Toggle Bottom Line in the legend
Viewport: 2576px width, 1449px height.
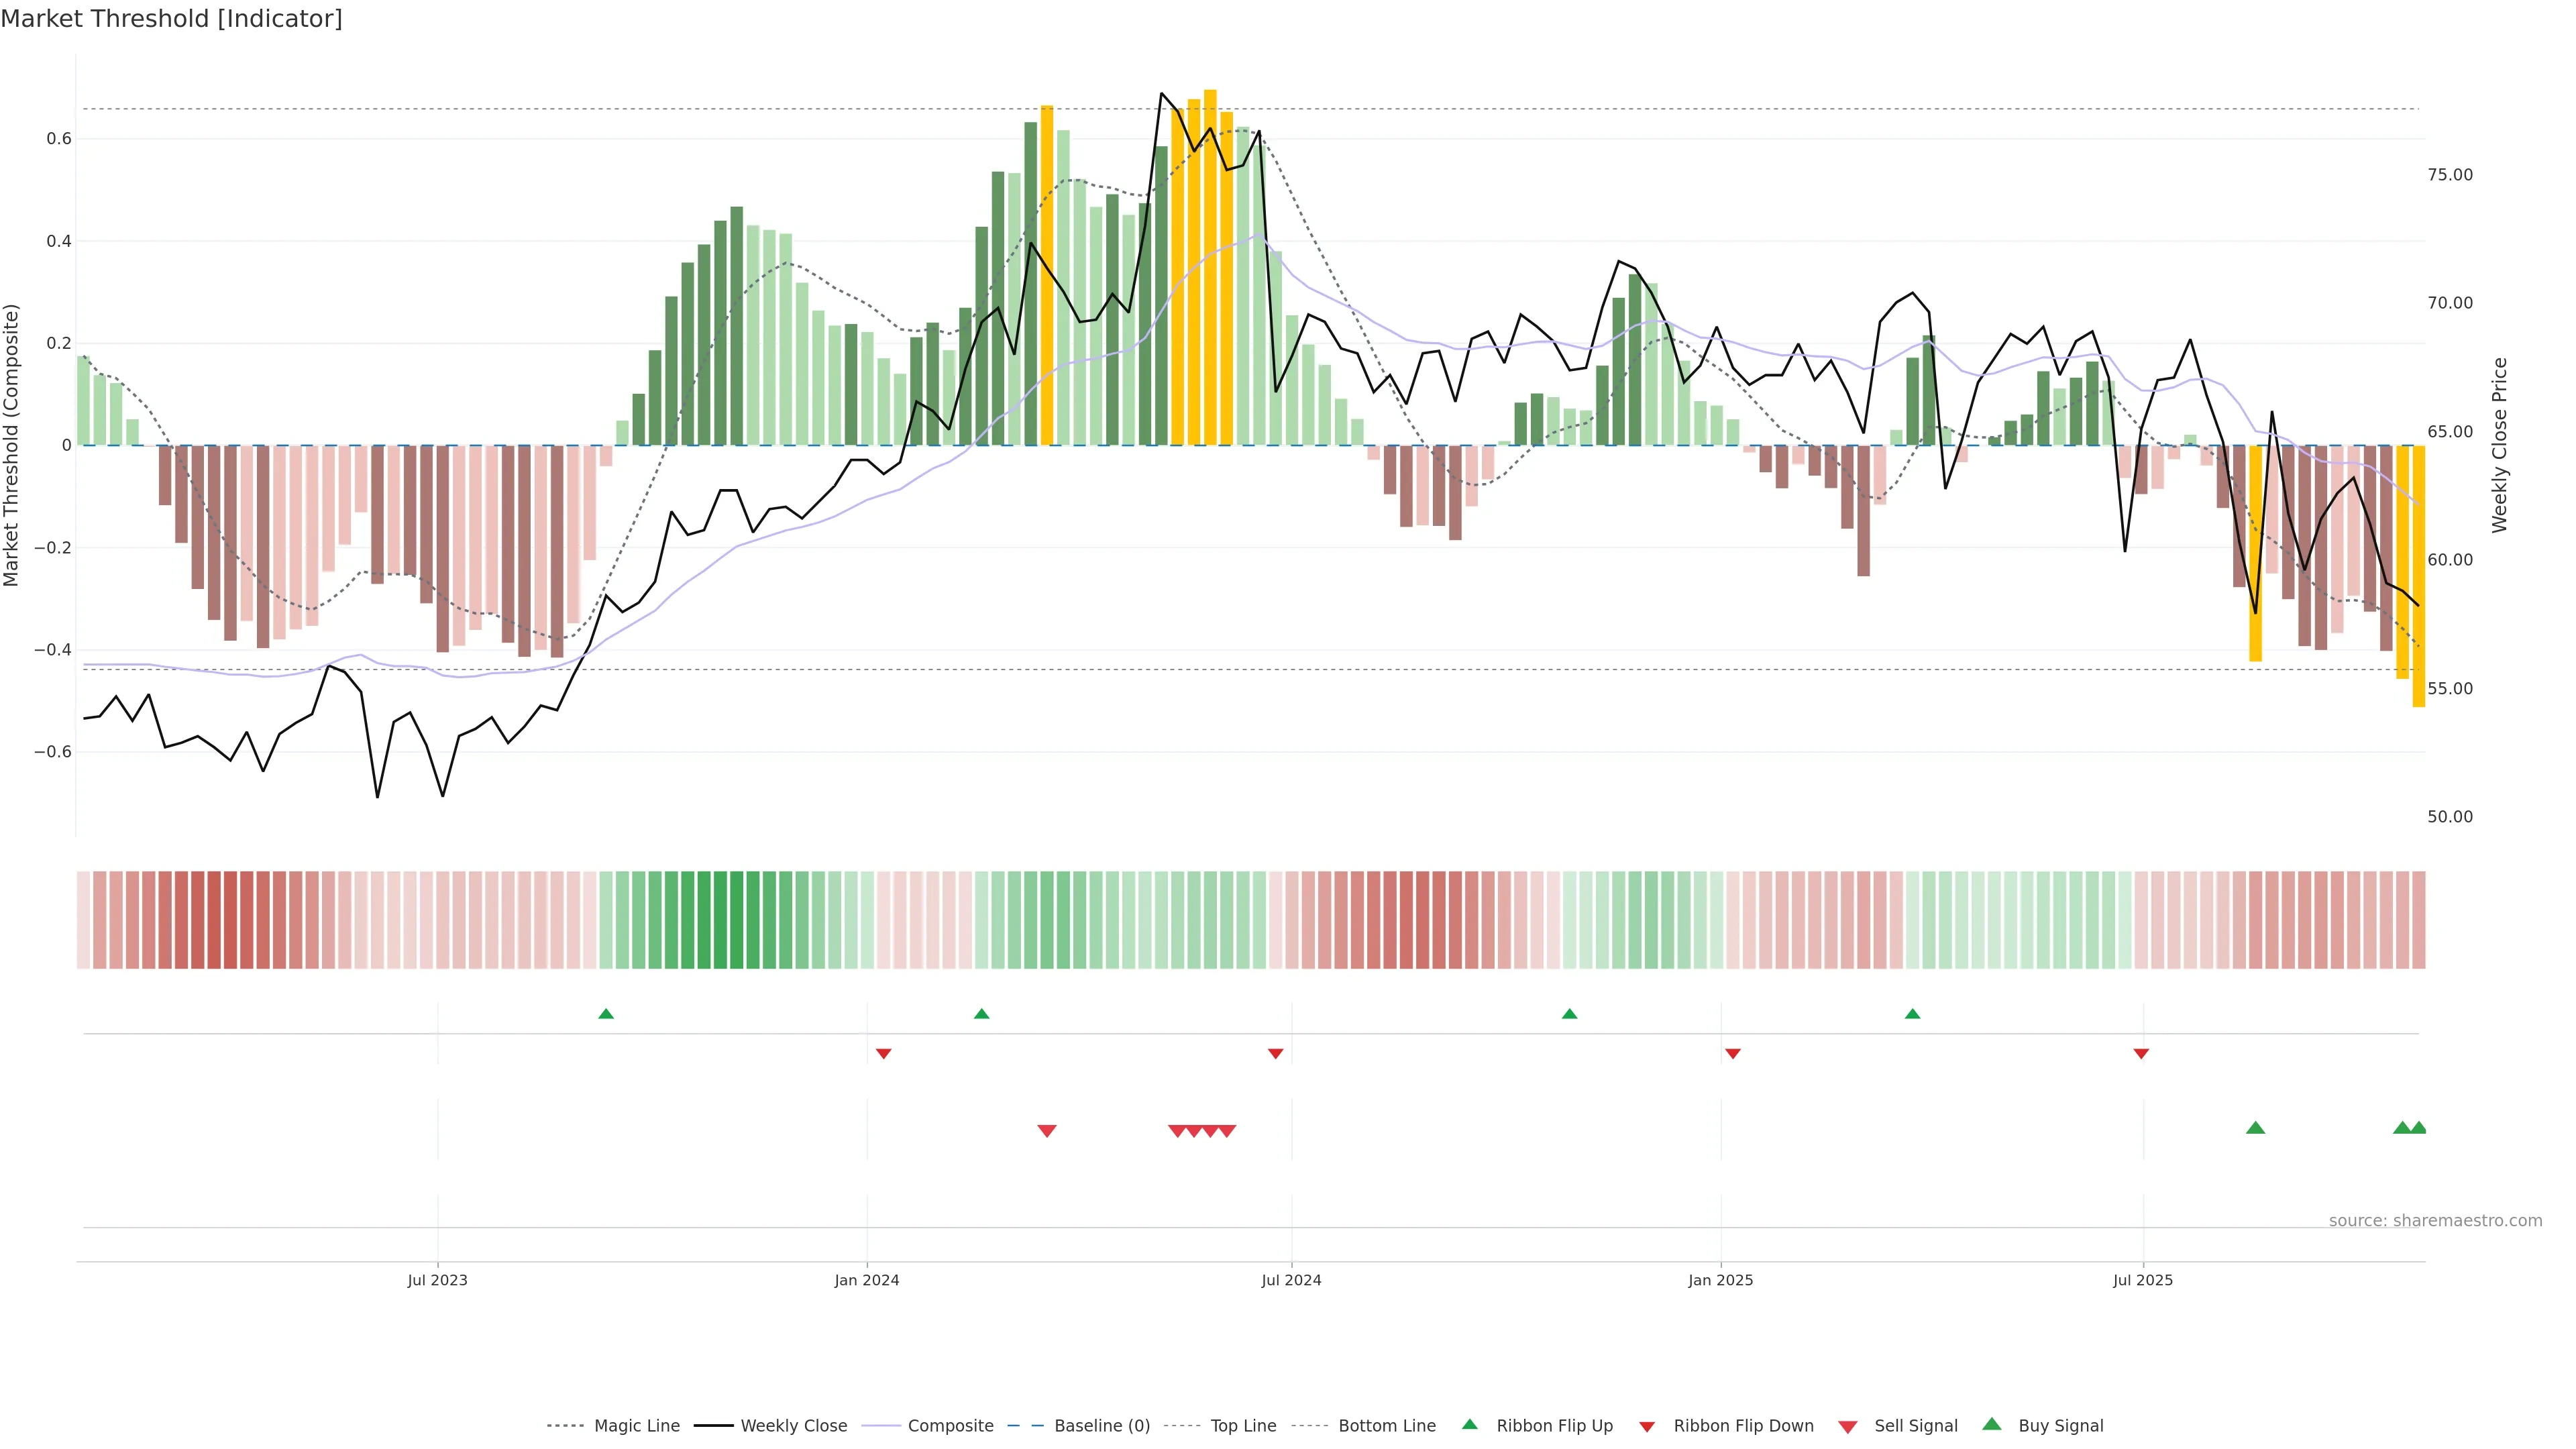pyautogui.click(x=1386, y=1426)
